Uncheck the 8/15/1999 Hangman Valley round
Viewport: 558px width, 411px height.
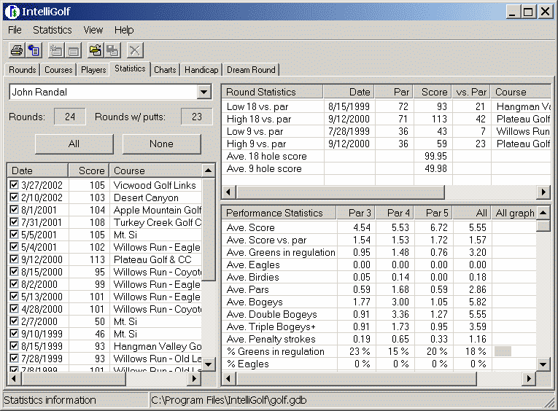tap(14, 346)
